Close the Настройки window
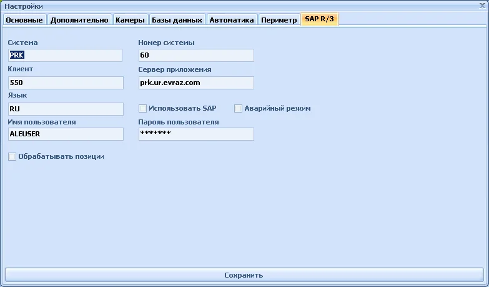The image size is (489, 287). click(482, 5)
